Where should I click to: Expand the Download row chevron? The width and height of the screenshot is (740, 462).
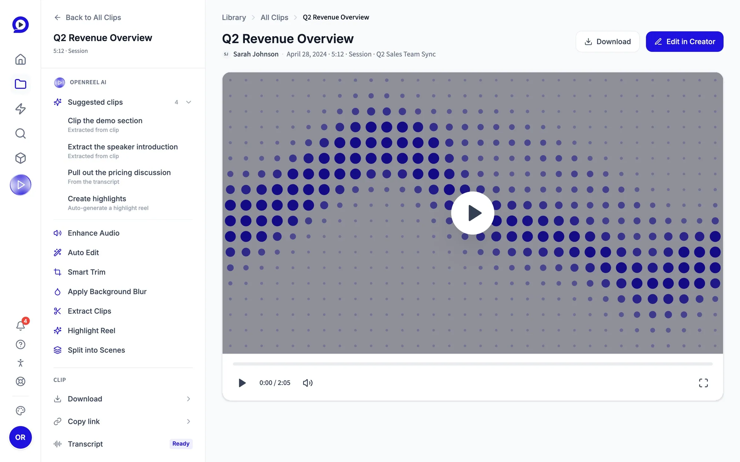pyautogui.click(x=188, y=399)
